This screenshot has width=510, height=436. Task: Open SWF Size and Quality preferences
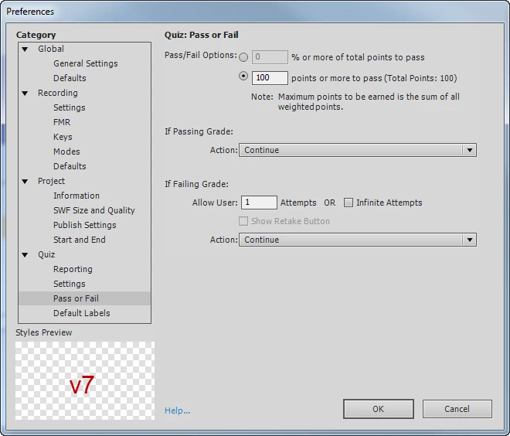pos(94,210)
